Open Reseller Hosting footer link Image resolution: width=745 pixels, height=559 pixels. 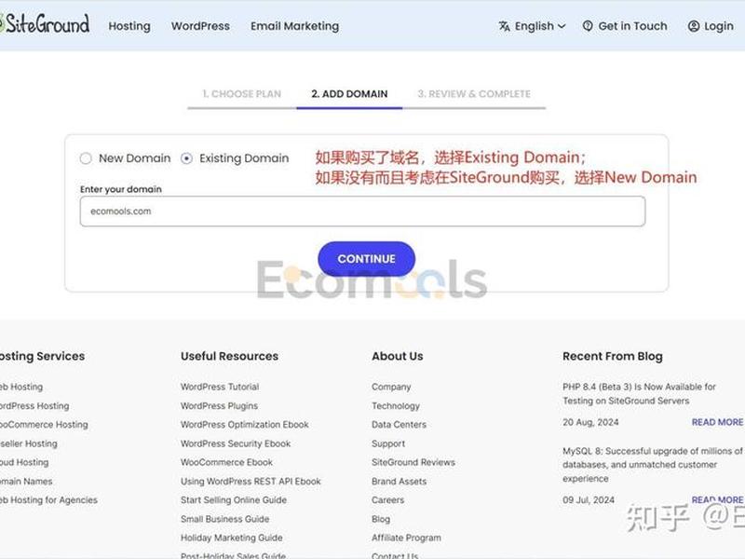pos(29,443)
